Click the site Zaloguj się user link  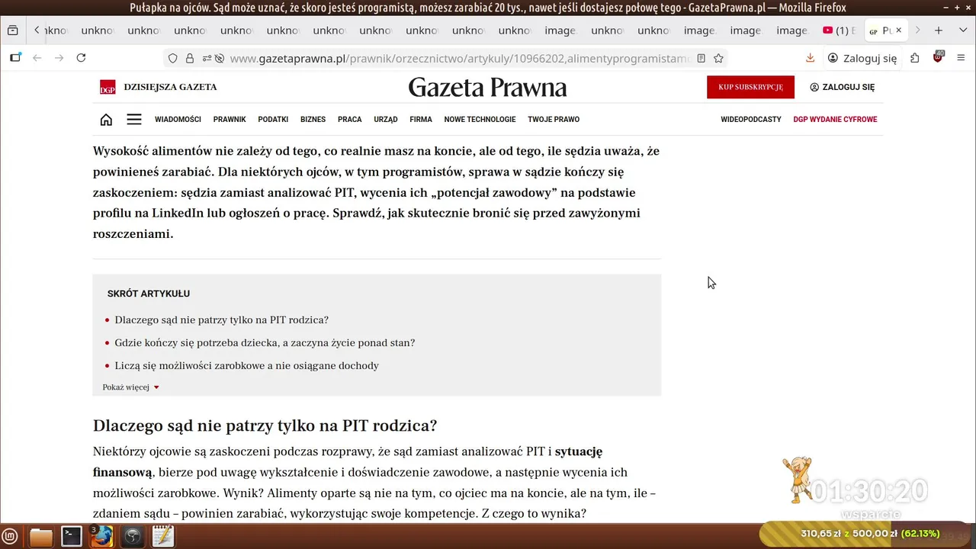842,87
